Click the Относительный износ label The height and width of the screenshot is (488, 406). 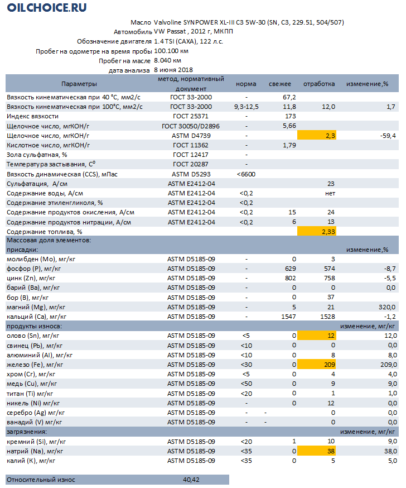click(41, 480)
